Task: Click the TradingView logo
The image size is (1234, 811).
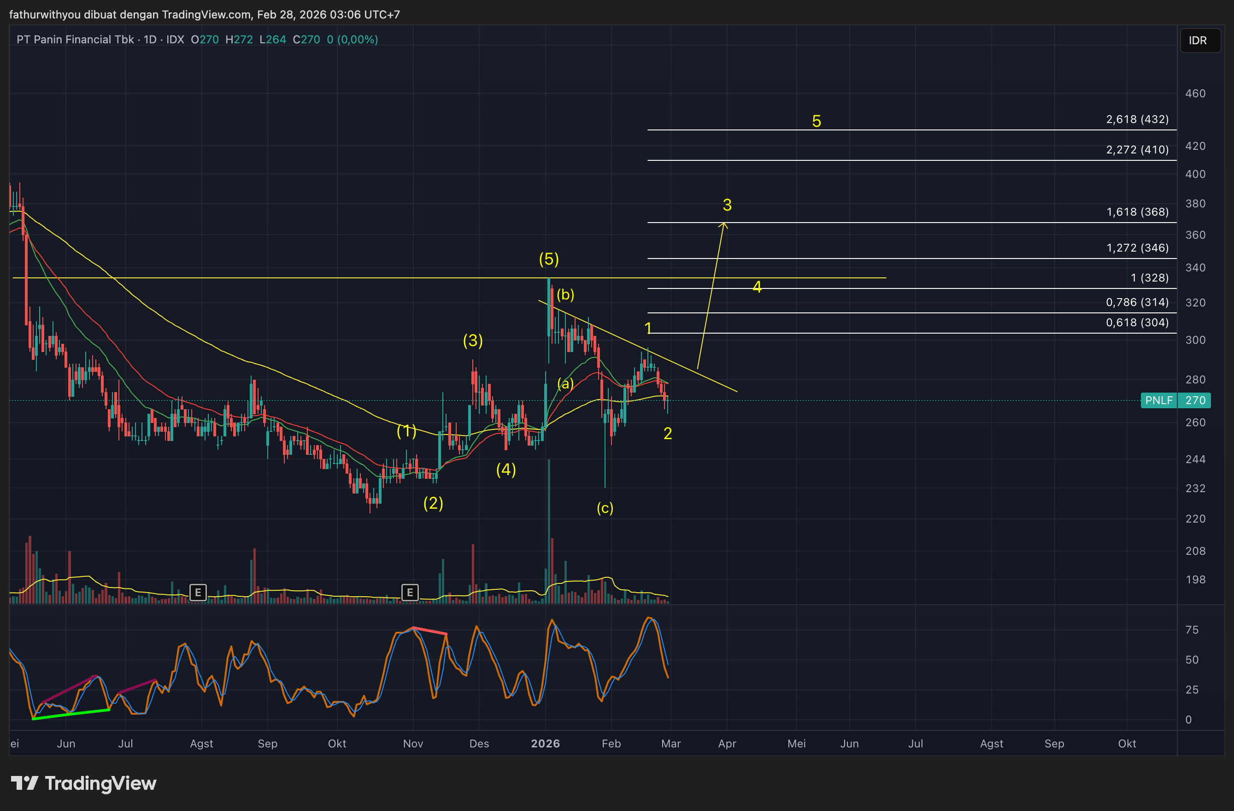Action: (x=84, y=783)
